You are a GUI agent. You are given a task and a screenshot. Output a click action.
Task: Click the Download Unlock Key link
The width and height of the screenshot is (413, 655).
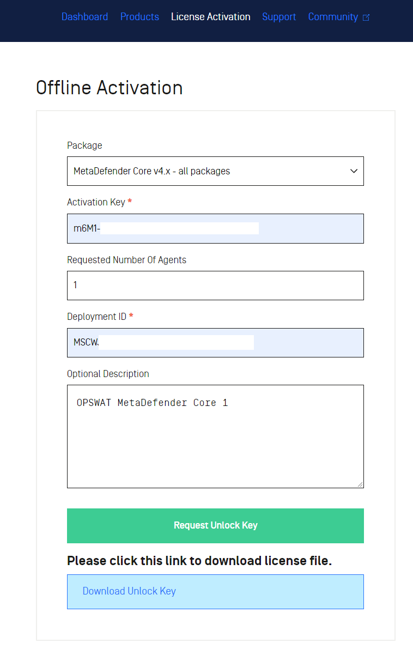[129, 591]
